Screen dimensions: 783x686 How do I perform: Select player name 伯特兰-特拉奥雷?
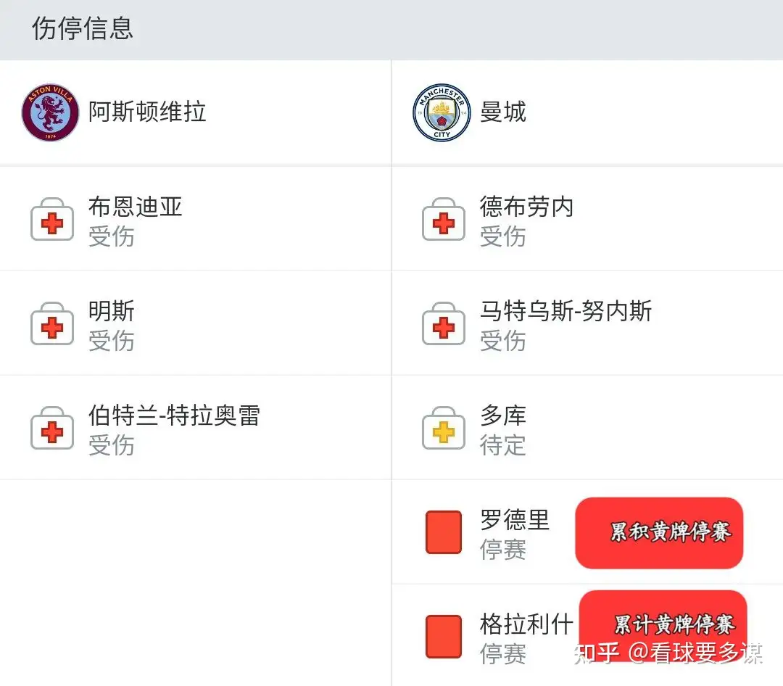(174, 416)
